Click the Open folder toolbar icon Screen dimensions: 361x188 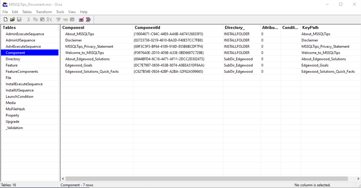[x=12, y=20]
